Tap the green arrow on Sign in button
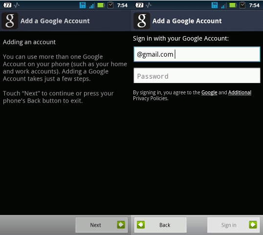Viewport: 263px width, 235px height. pos(253,225)
